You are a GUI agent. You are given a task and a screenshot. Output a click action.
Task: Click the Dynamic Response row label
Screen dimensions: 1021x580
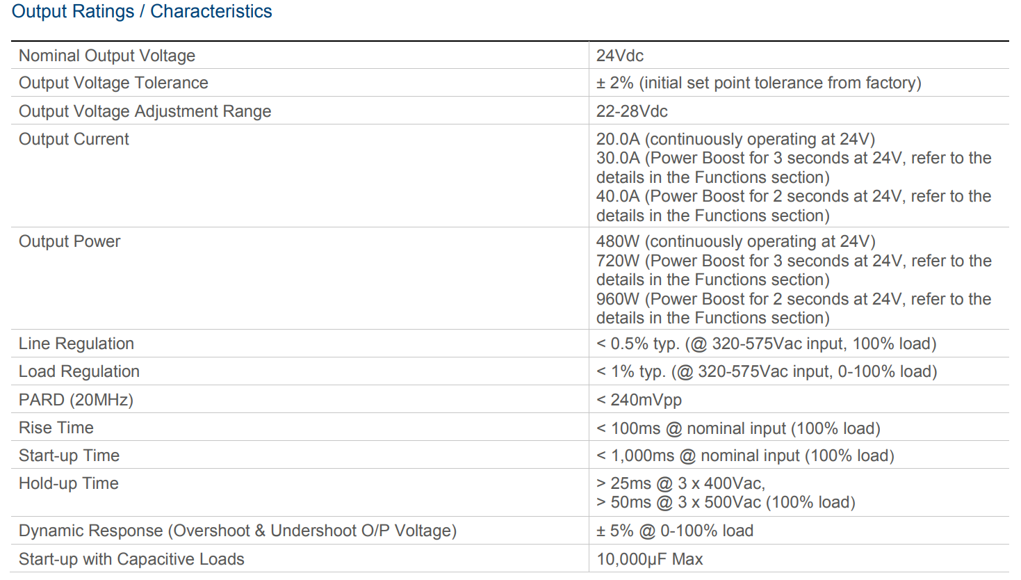click(x=238, y=531)
